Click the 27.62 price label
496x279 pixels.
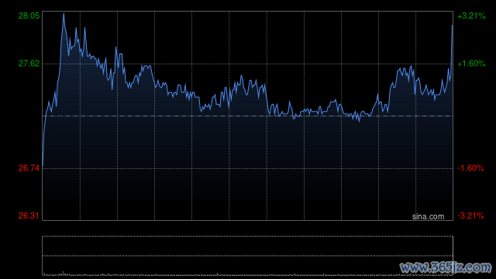(x=29, y=64)
